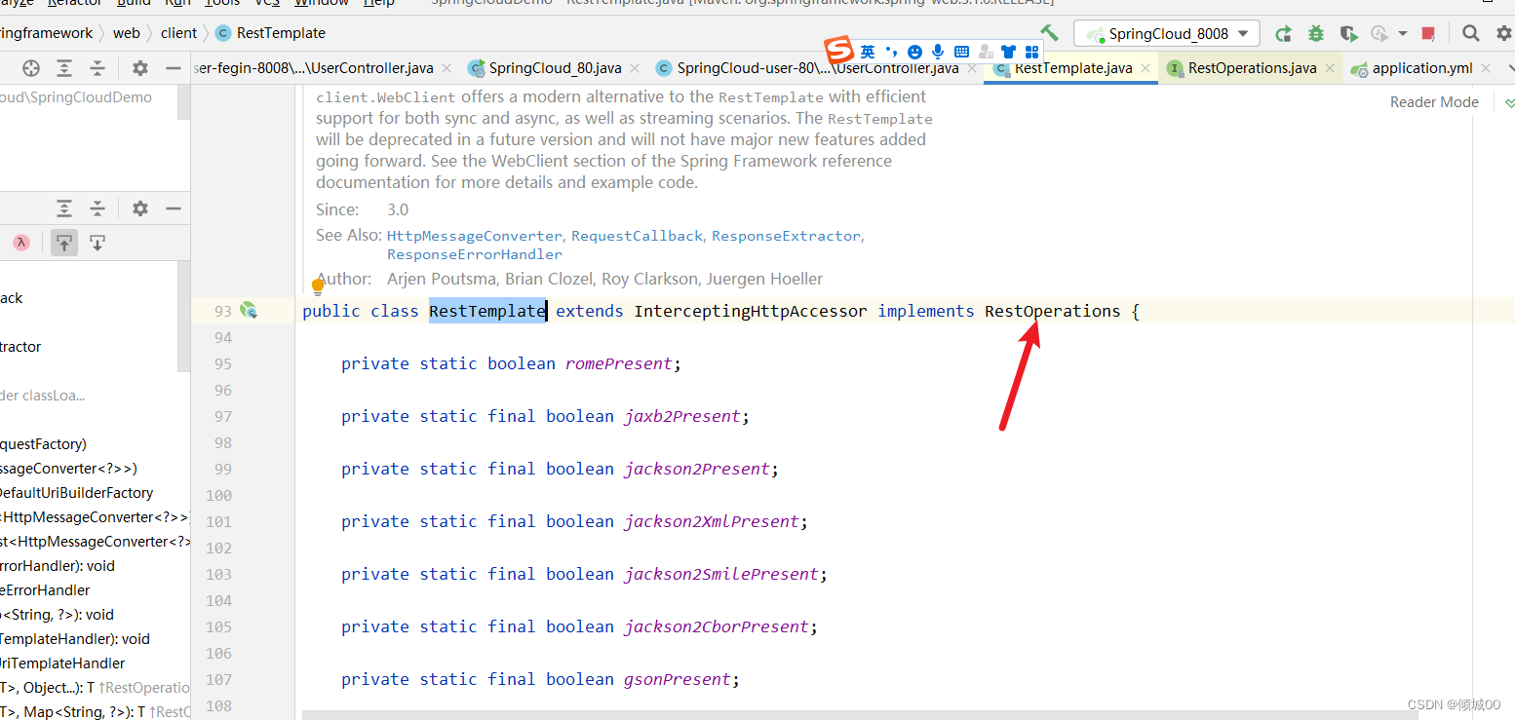Open Sogou skin shirt icon
Screen dimensions: 1515x720
click(x=1009, y=52)
